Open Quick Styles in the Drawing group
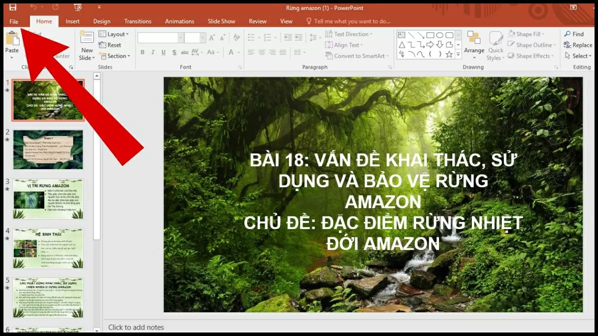This screenshot has width=598, height=336. (x=495, y=45)
